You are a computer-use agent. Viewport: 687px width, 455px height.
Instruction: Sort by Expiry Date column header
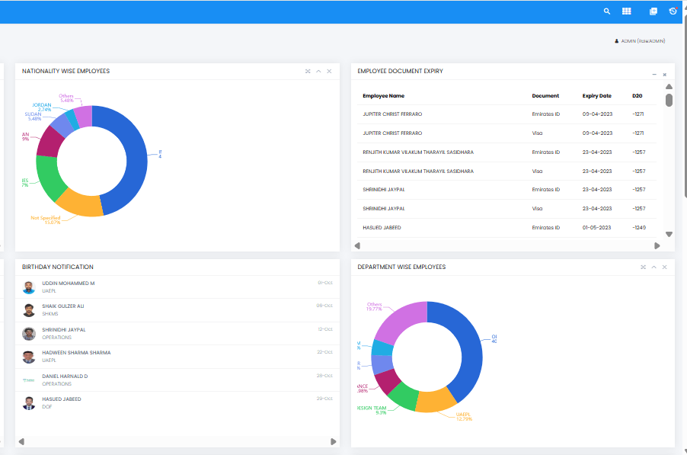(x=596, y=95)
